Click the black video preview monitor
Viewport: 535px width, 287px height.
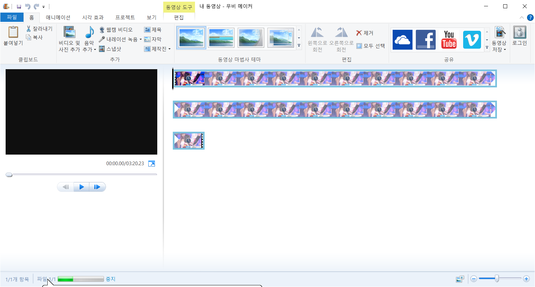pos(81,112)
